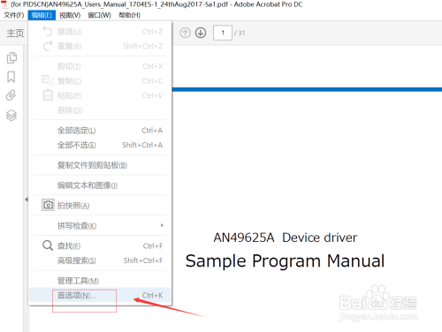Image resolution: width=442 pixels, height=332 pixels.
Task: Open the 窗口(W) menu
Action: click(x=100, y=15)
